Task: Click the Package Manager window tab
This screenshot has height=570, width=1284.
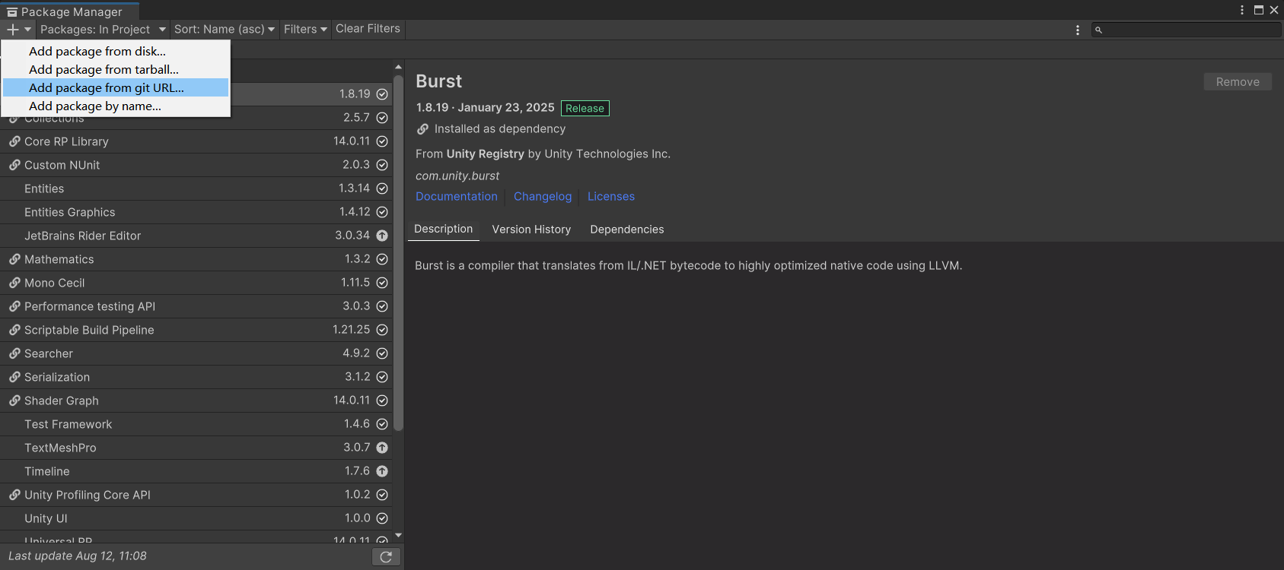Action: click(x=70, y=11)
